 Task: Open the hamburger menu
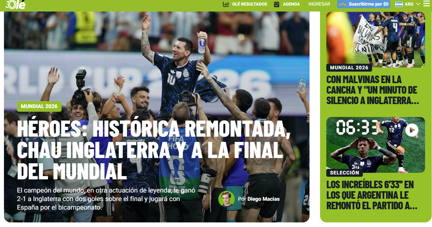pos(426,4)
